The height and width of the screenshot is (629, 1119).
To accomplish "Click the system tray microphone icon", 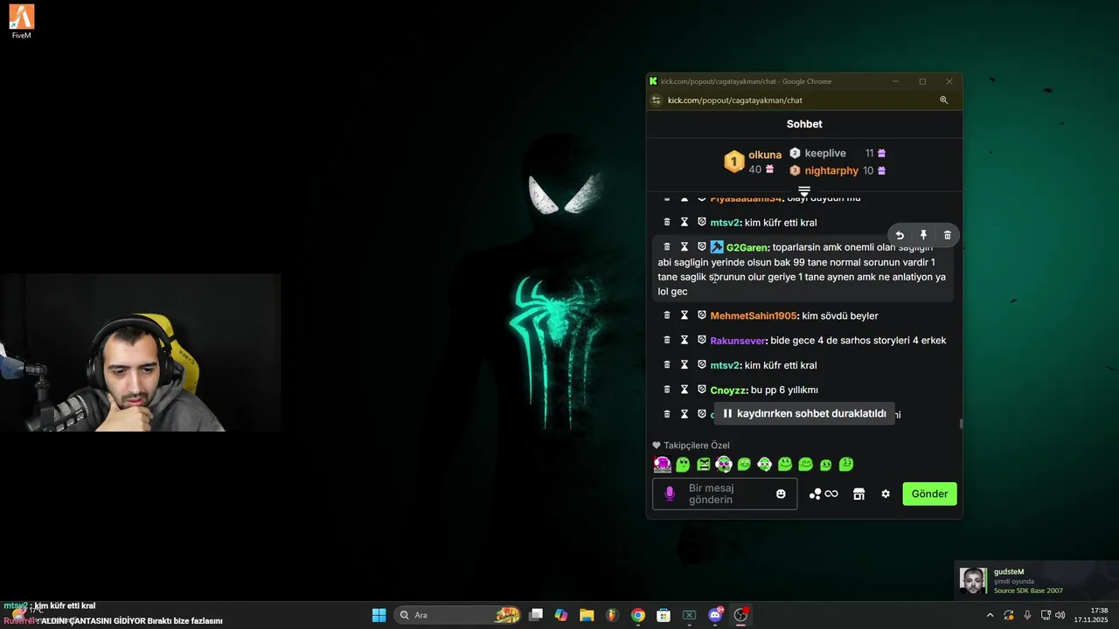I will pos(1027,615).
